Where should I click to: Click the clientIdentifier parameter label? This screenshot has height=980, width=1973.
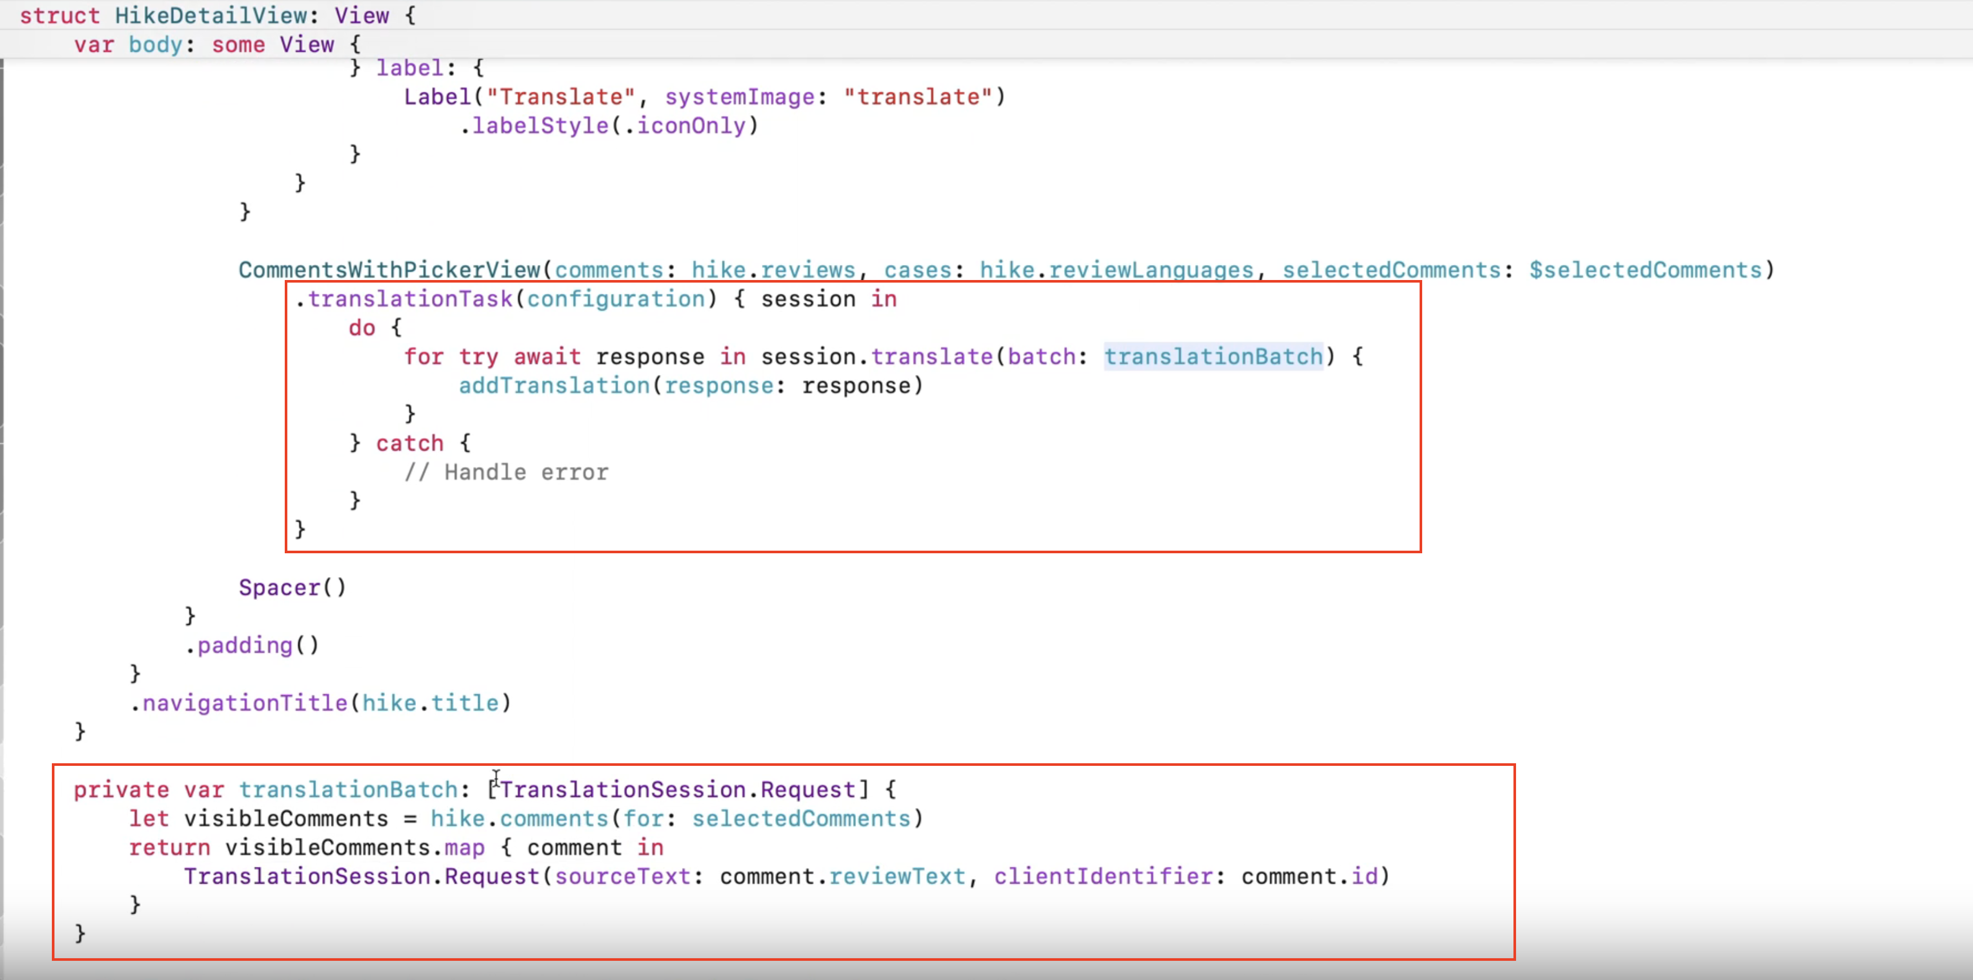(x=1104, y=876)
